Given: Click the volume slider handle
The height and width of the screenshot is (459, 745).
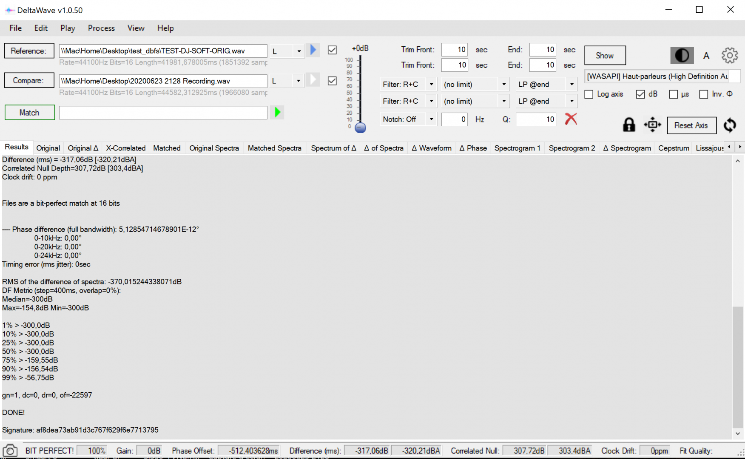Looking at the screenshot, I should [x=360, y=127].
